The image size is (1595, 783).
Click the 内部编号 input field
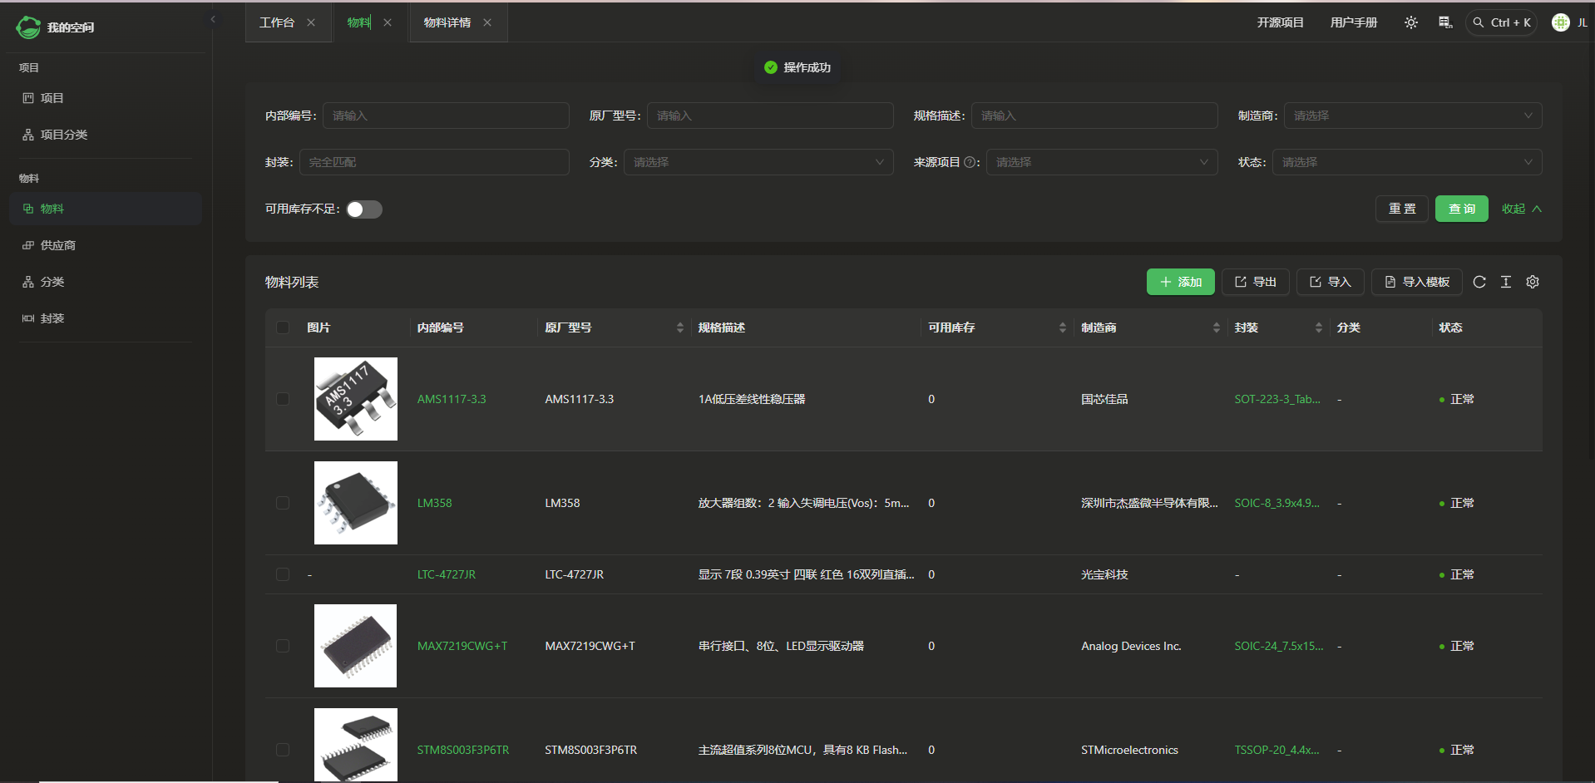pos(446,116)
